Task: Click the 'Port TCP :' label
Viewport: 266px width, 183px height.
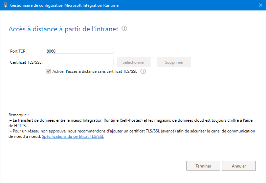Action: [x=19, y=51]
